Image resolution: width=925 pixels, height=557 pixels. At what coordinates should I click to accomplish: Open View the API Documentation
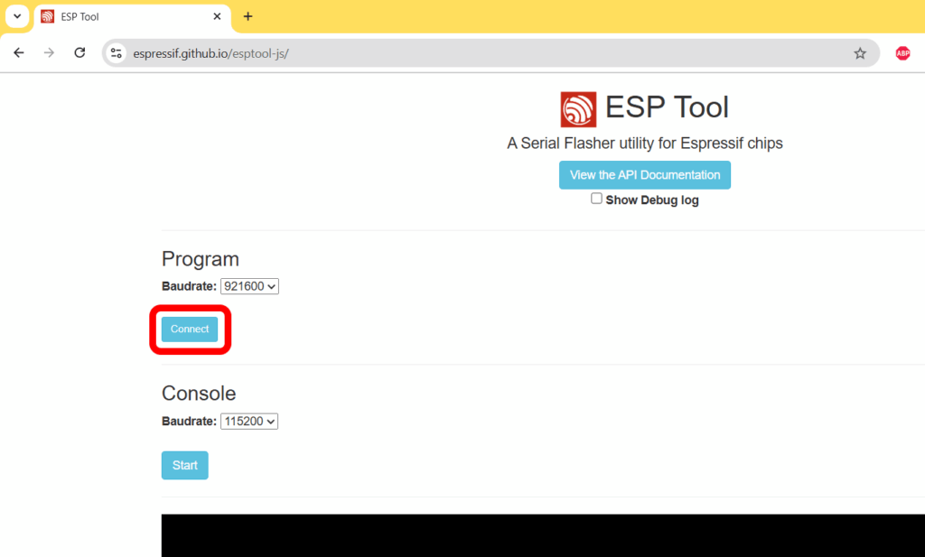pyautogui.click(x=645, y=175)
